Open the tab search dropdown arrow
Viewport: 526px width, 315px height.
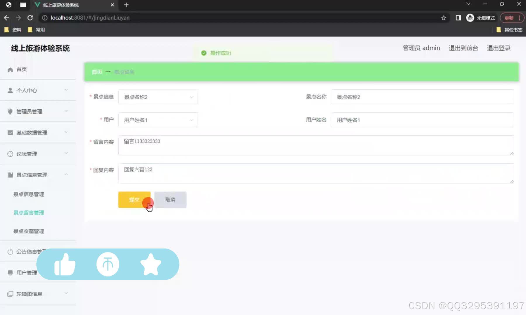tap(468, 4)
